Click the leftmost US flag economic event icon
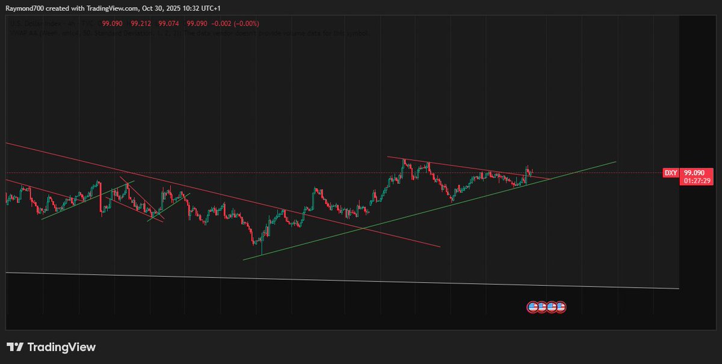The image size is (722, 364). click(532, 307)
